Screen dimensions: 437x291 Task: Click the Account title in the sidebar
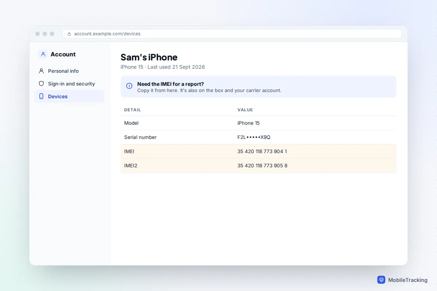[x=63, y=54]
